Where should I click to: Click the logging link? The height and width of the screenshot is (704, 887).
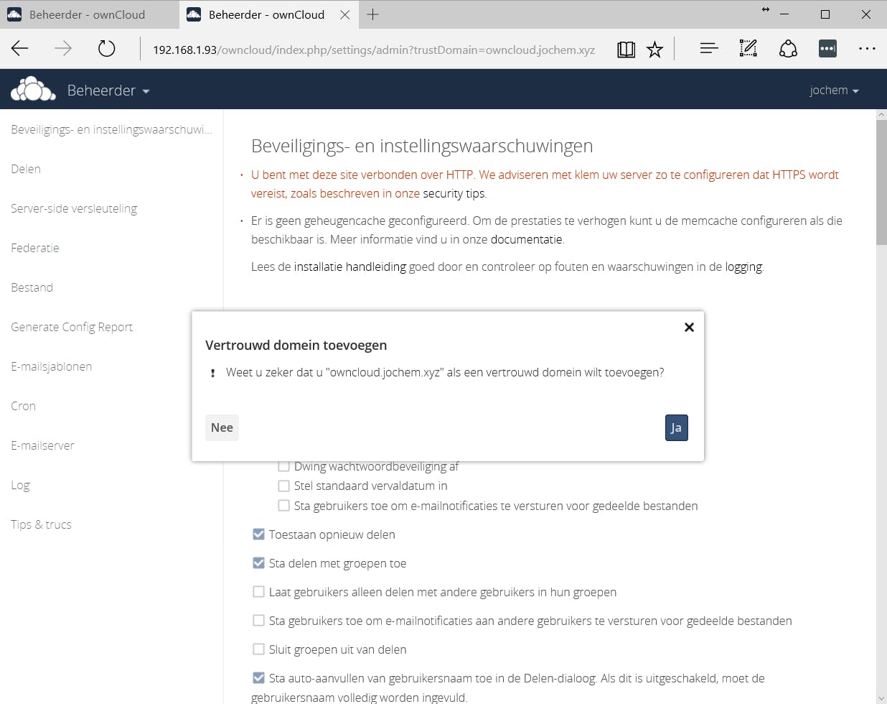tap(743, 267)
